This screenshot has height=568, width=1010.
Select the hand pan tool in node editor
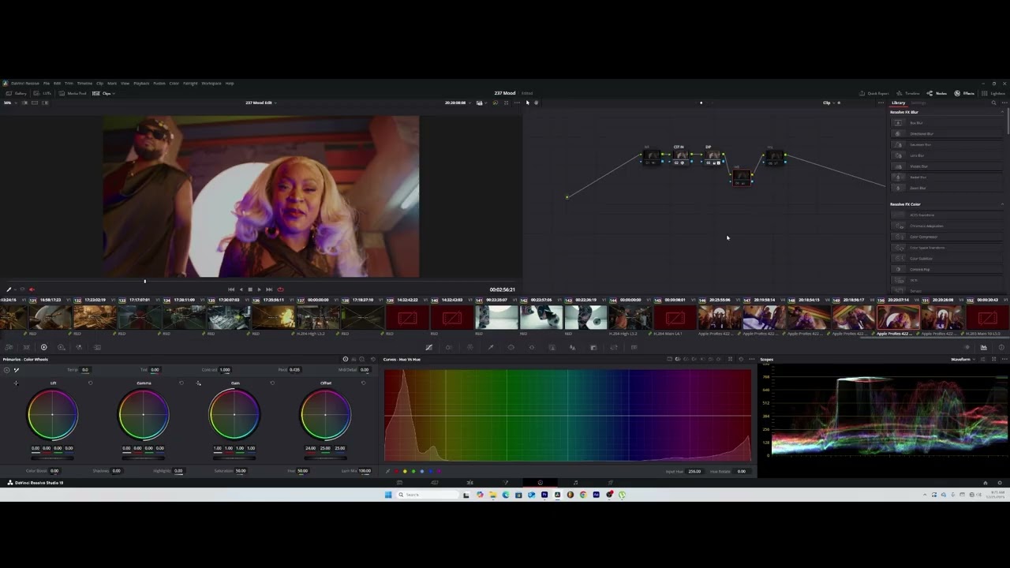[x=536, y=103]
